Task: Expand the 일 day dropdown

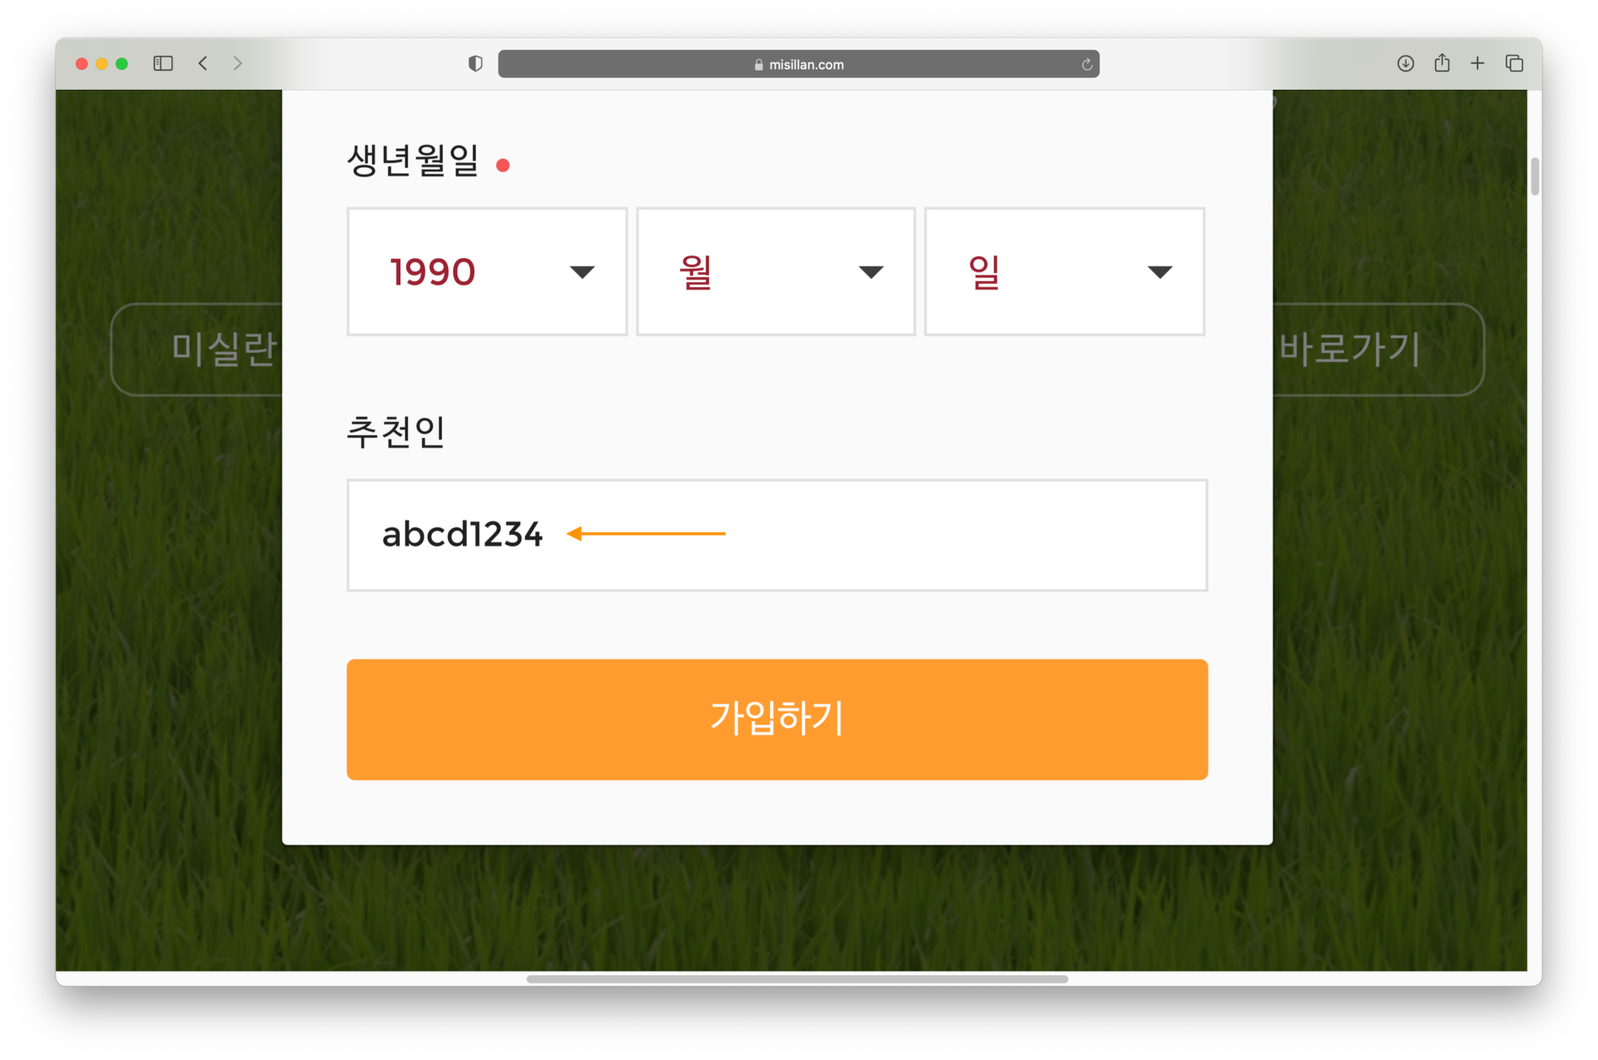Action: [1065, 271]
